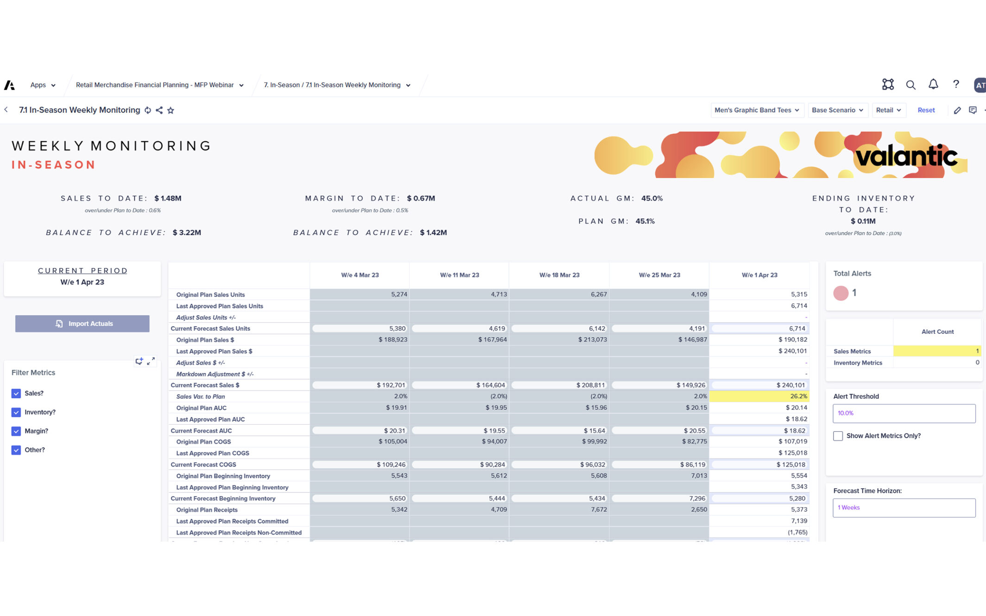Click the pencil edit page icon
This screenshot has width=986, height=616.
tap(957, 110)
